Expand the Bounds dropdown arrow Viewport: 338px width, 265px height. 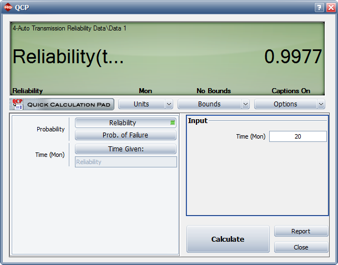pos(245,104)
